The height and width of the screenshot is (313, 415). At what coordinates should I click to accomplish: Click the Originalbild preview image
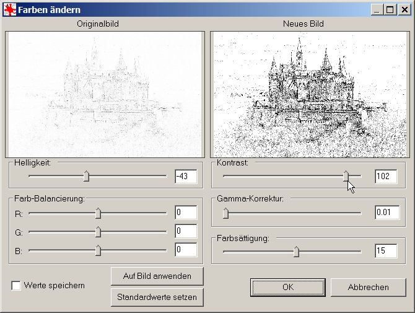(105, 94)
